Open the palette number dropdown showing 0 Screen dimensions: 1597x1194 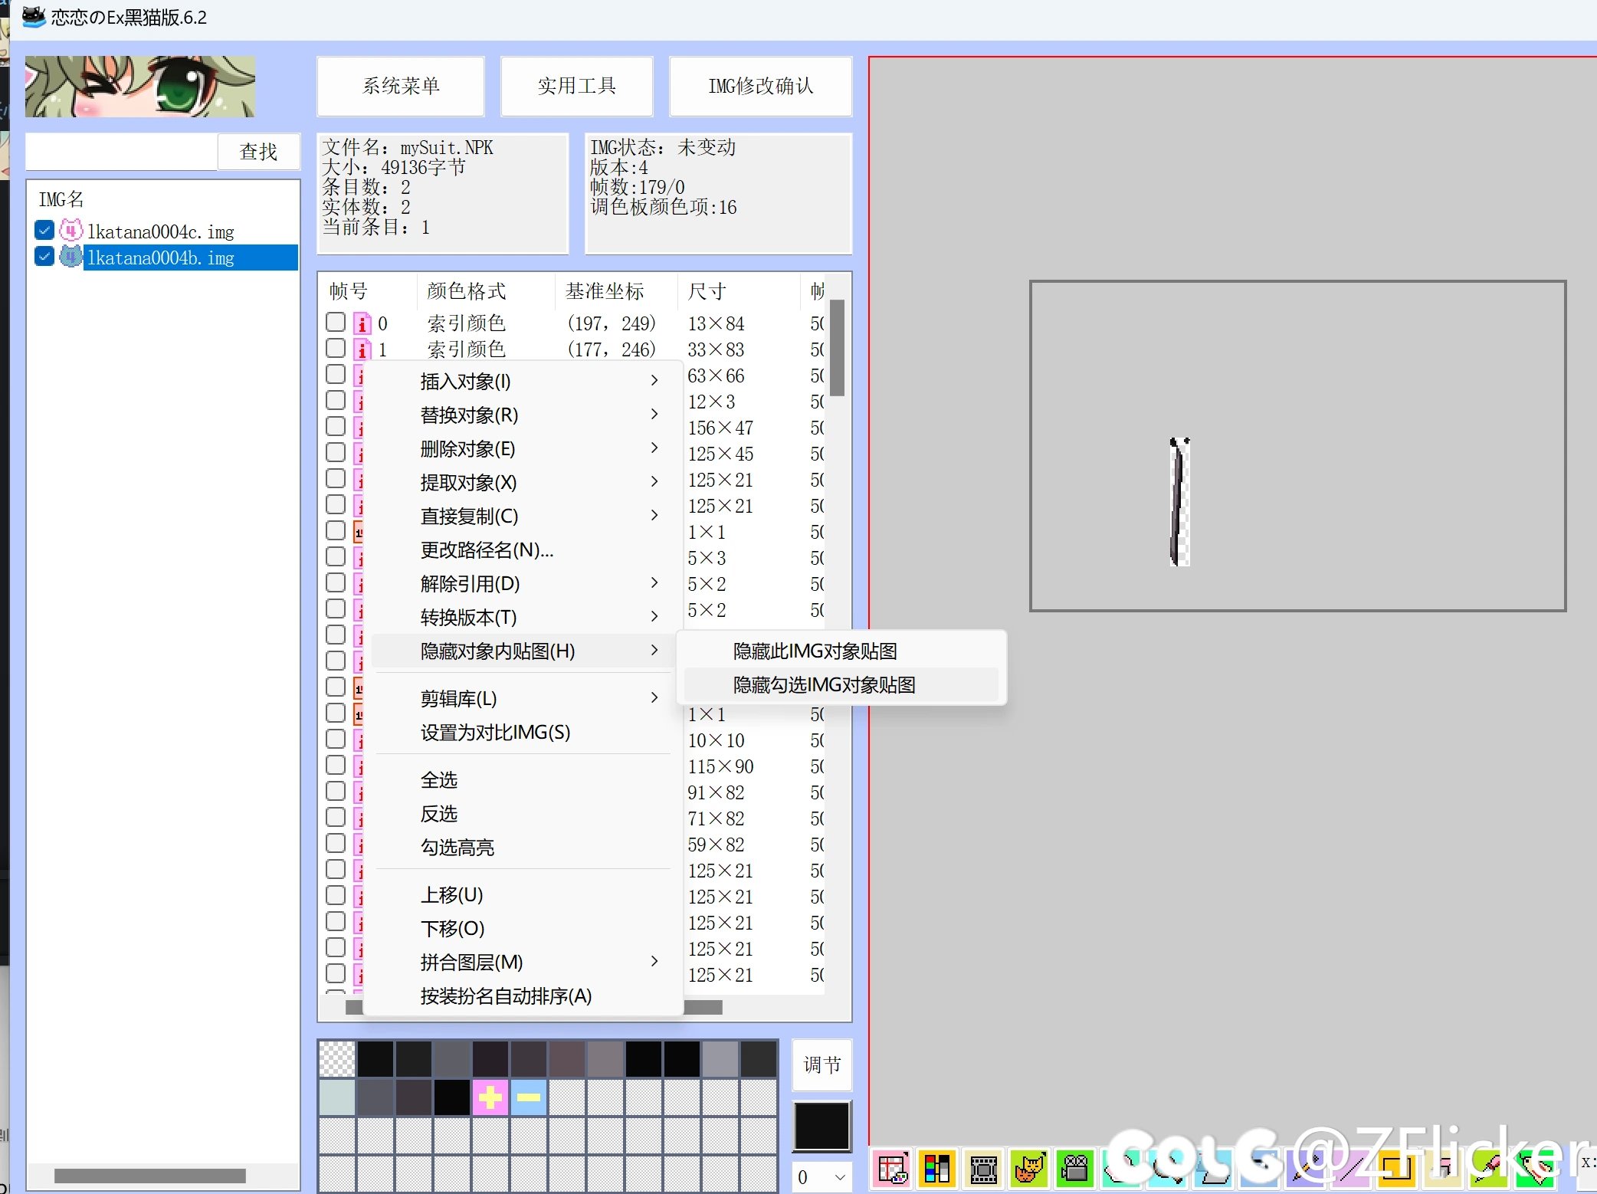(x=821, y=1176)
